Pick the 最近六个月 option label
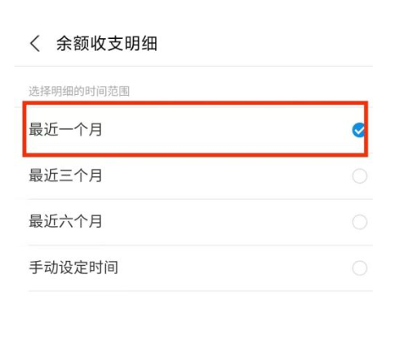399x338 pixels. [x=65, y=221]
